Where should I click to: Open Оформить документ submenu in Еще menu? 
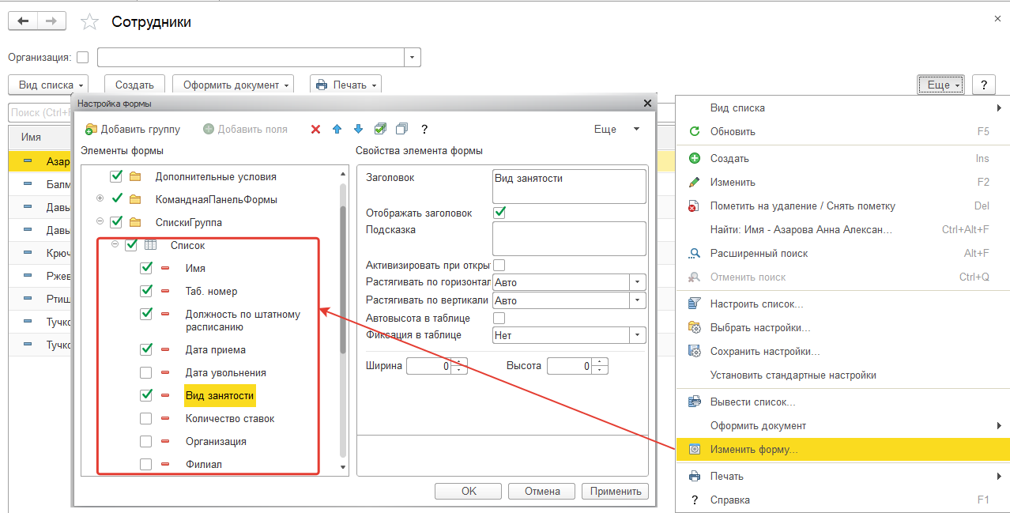coord(842,425)
